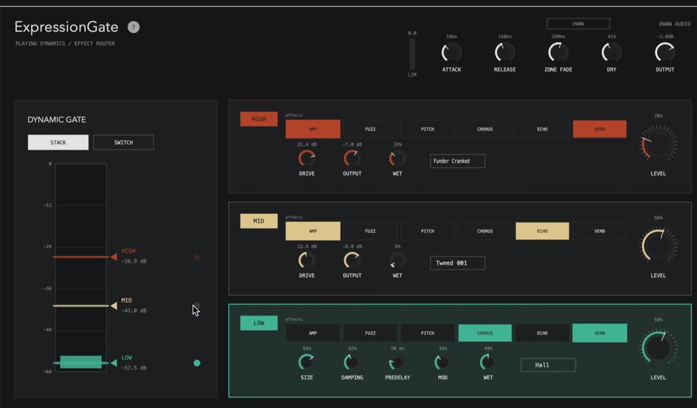Click the HIGH zone indicator dot
The image size is (697, 408).
[x=197, y=257]
